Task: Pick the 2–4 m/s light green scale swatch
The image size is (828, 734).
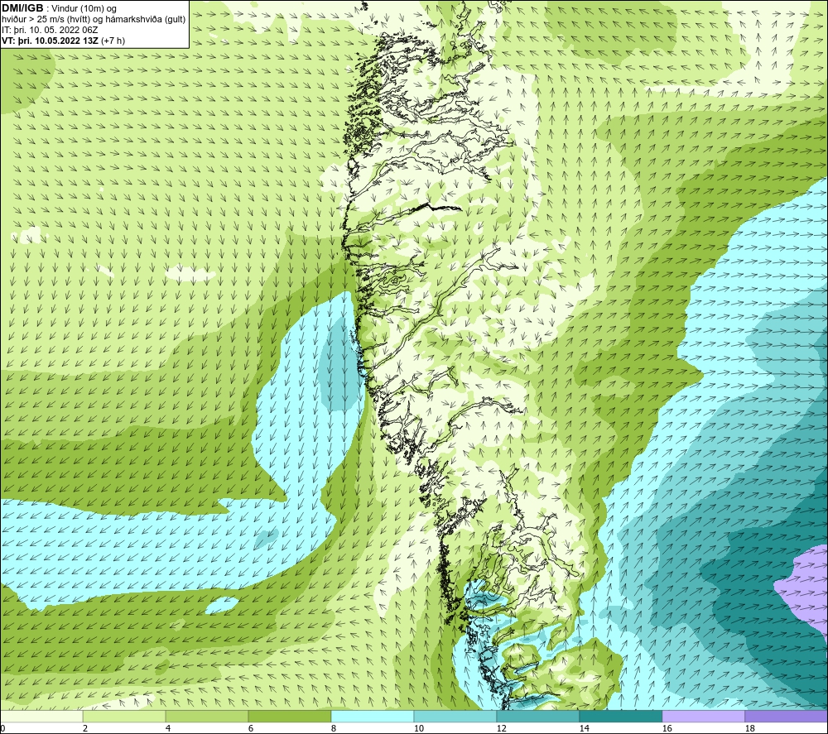Action: click(x=124, y=717)
